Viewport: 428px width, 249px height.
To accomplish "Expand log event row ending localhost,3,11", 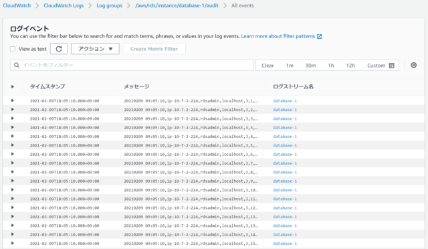I will coord(12,199).
